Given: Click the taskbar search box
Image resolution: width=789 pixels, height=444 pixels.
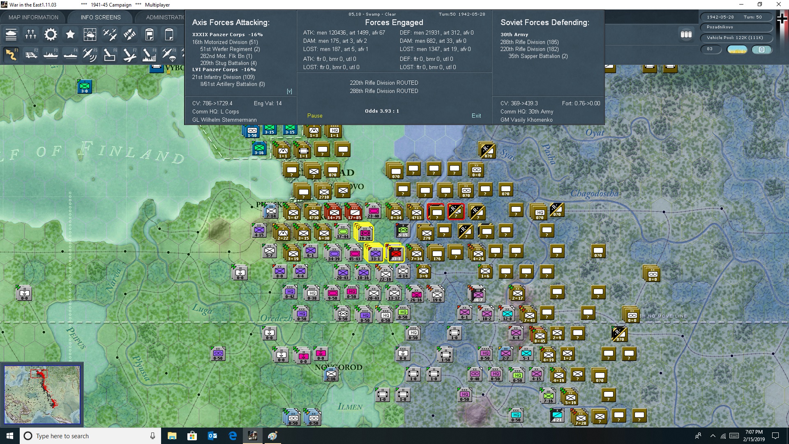Looking at the screenshot, I should pos(90,436).
